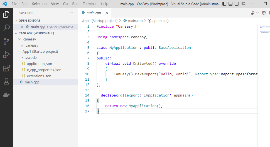
Task: Click the code minimap preview
Action: [x=265, y=28]
